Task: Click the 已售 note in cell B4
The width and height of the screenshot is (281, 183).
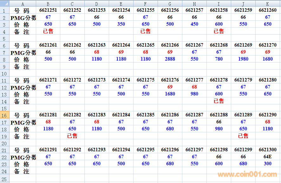Action: pyautogui.click(x=48, y=31)
